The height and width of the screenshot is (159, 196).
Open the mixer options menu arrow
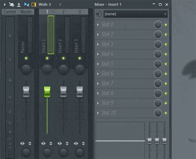(5, 5)
